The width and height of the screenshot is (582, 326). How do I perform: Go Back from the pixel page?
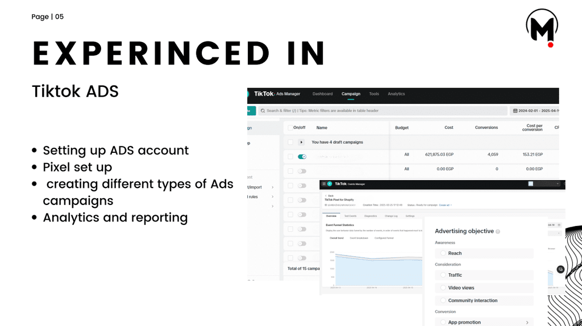point(329,195)
